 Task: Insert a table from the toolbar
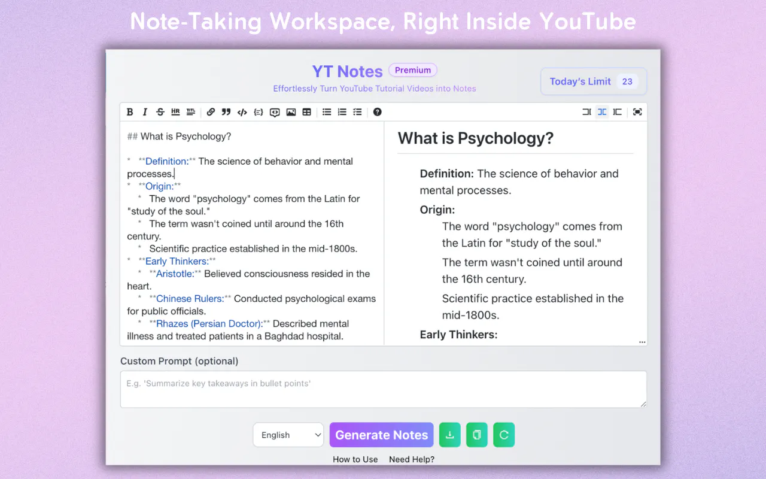click(x=307, y=112)
